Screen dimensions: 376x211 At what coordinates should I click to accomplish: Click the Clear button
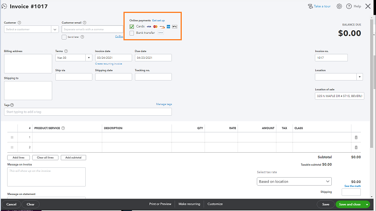pyautogui.click(x=30, y=204)
